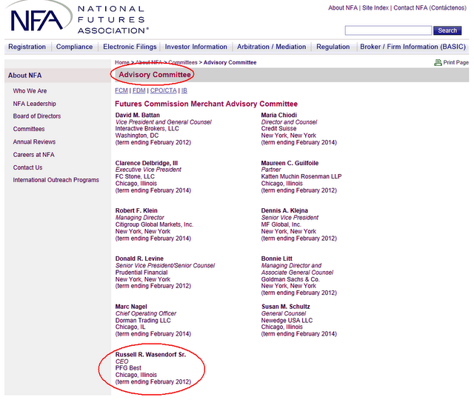Open Board of Directors sidebar link
The width and height of the screenshot is (474, 417).
pos(37,116)
